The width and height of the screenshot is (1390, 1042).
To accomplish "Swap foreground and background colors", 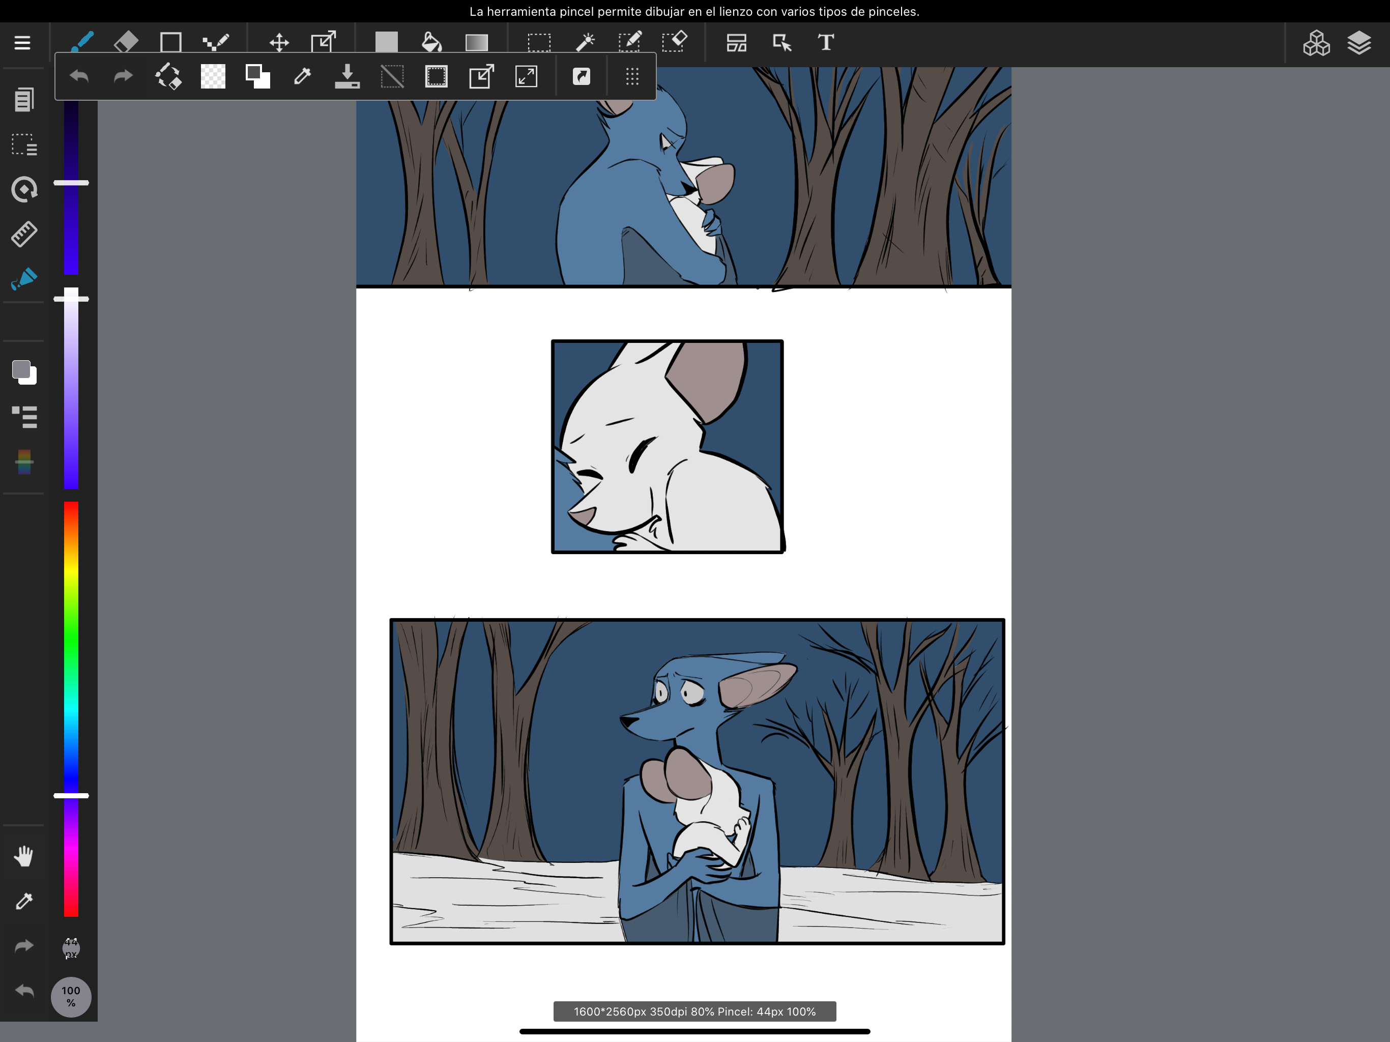I will click(x=257, y=77).
